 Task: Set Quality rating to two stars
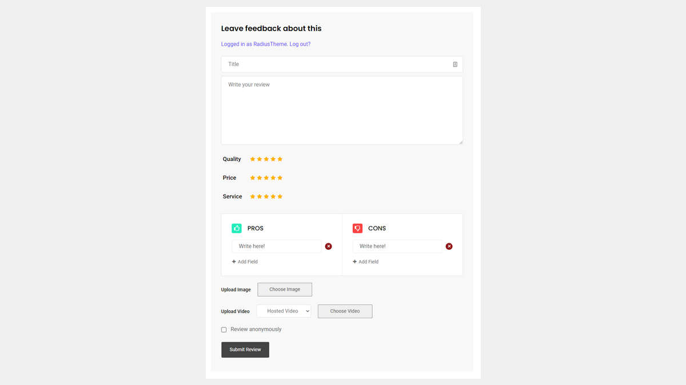260,159
